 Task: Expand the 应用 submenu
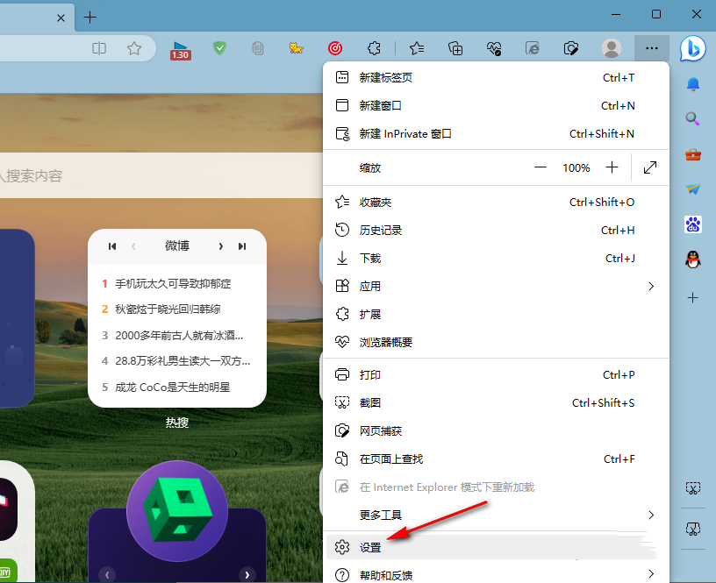point(496,286)
